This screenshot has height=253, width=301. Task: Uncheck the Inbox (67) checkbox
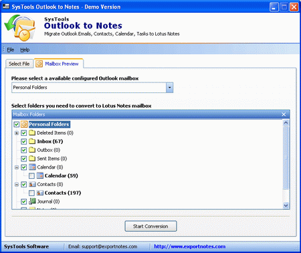[x=24, y=141]
